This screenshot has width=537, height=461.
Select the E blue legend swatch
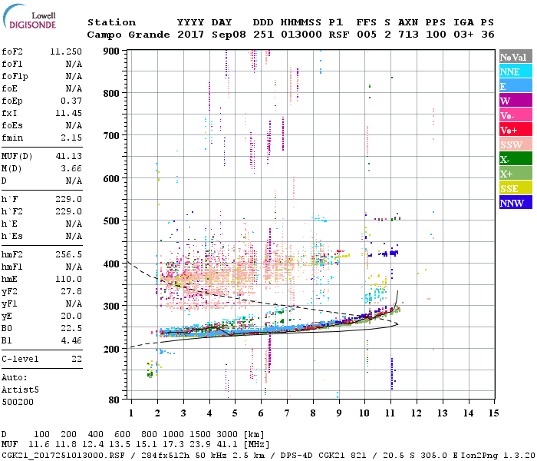click(x=516, y=86)
